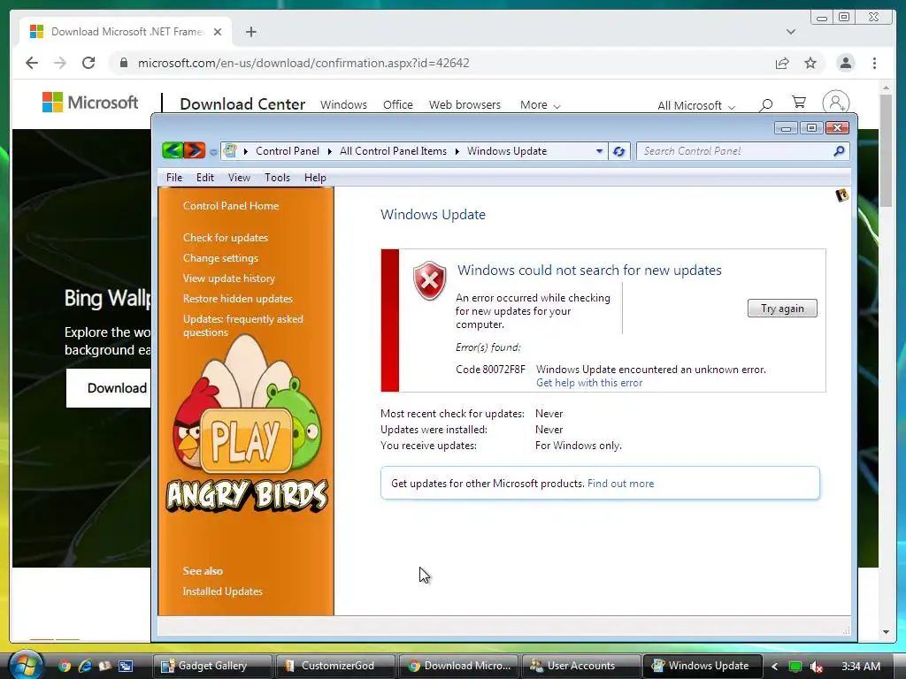The width and height of the screenshot is (906, 679).
Task: Switch to Gadget Gallery taskbar button
Action: click(212, 666)
